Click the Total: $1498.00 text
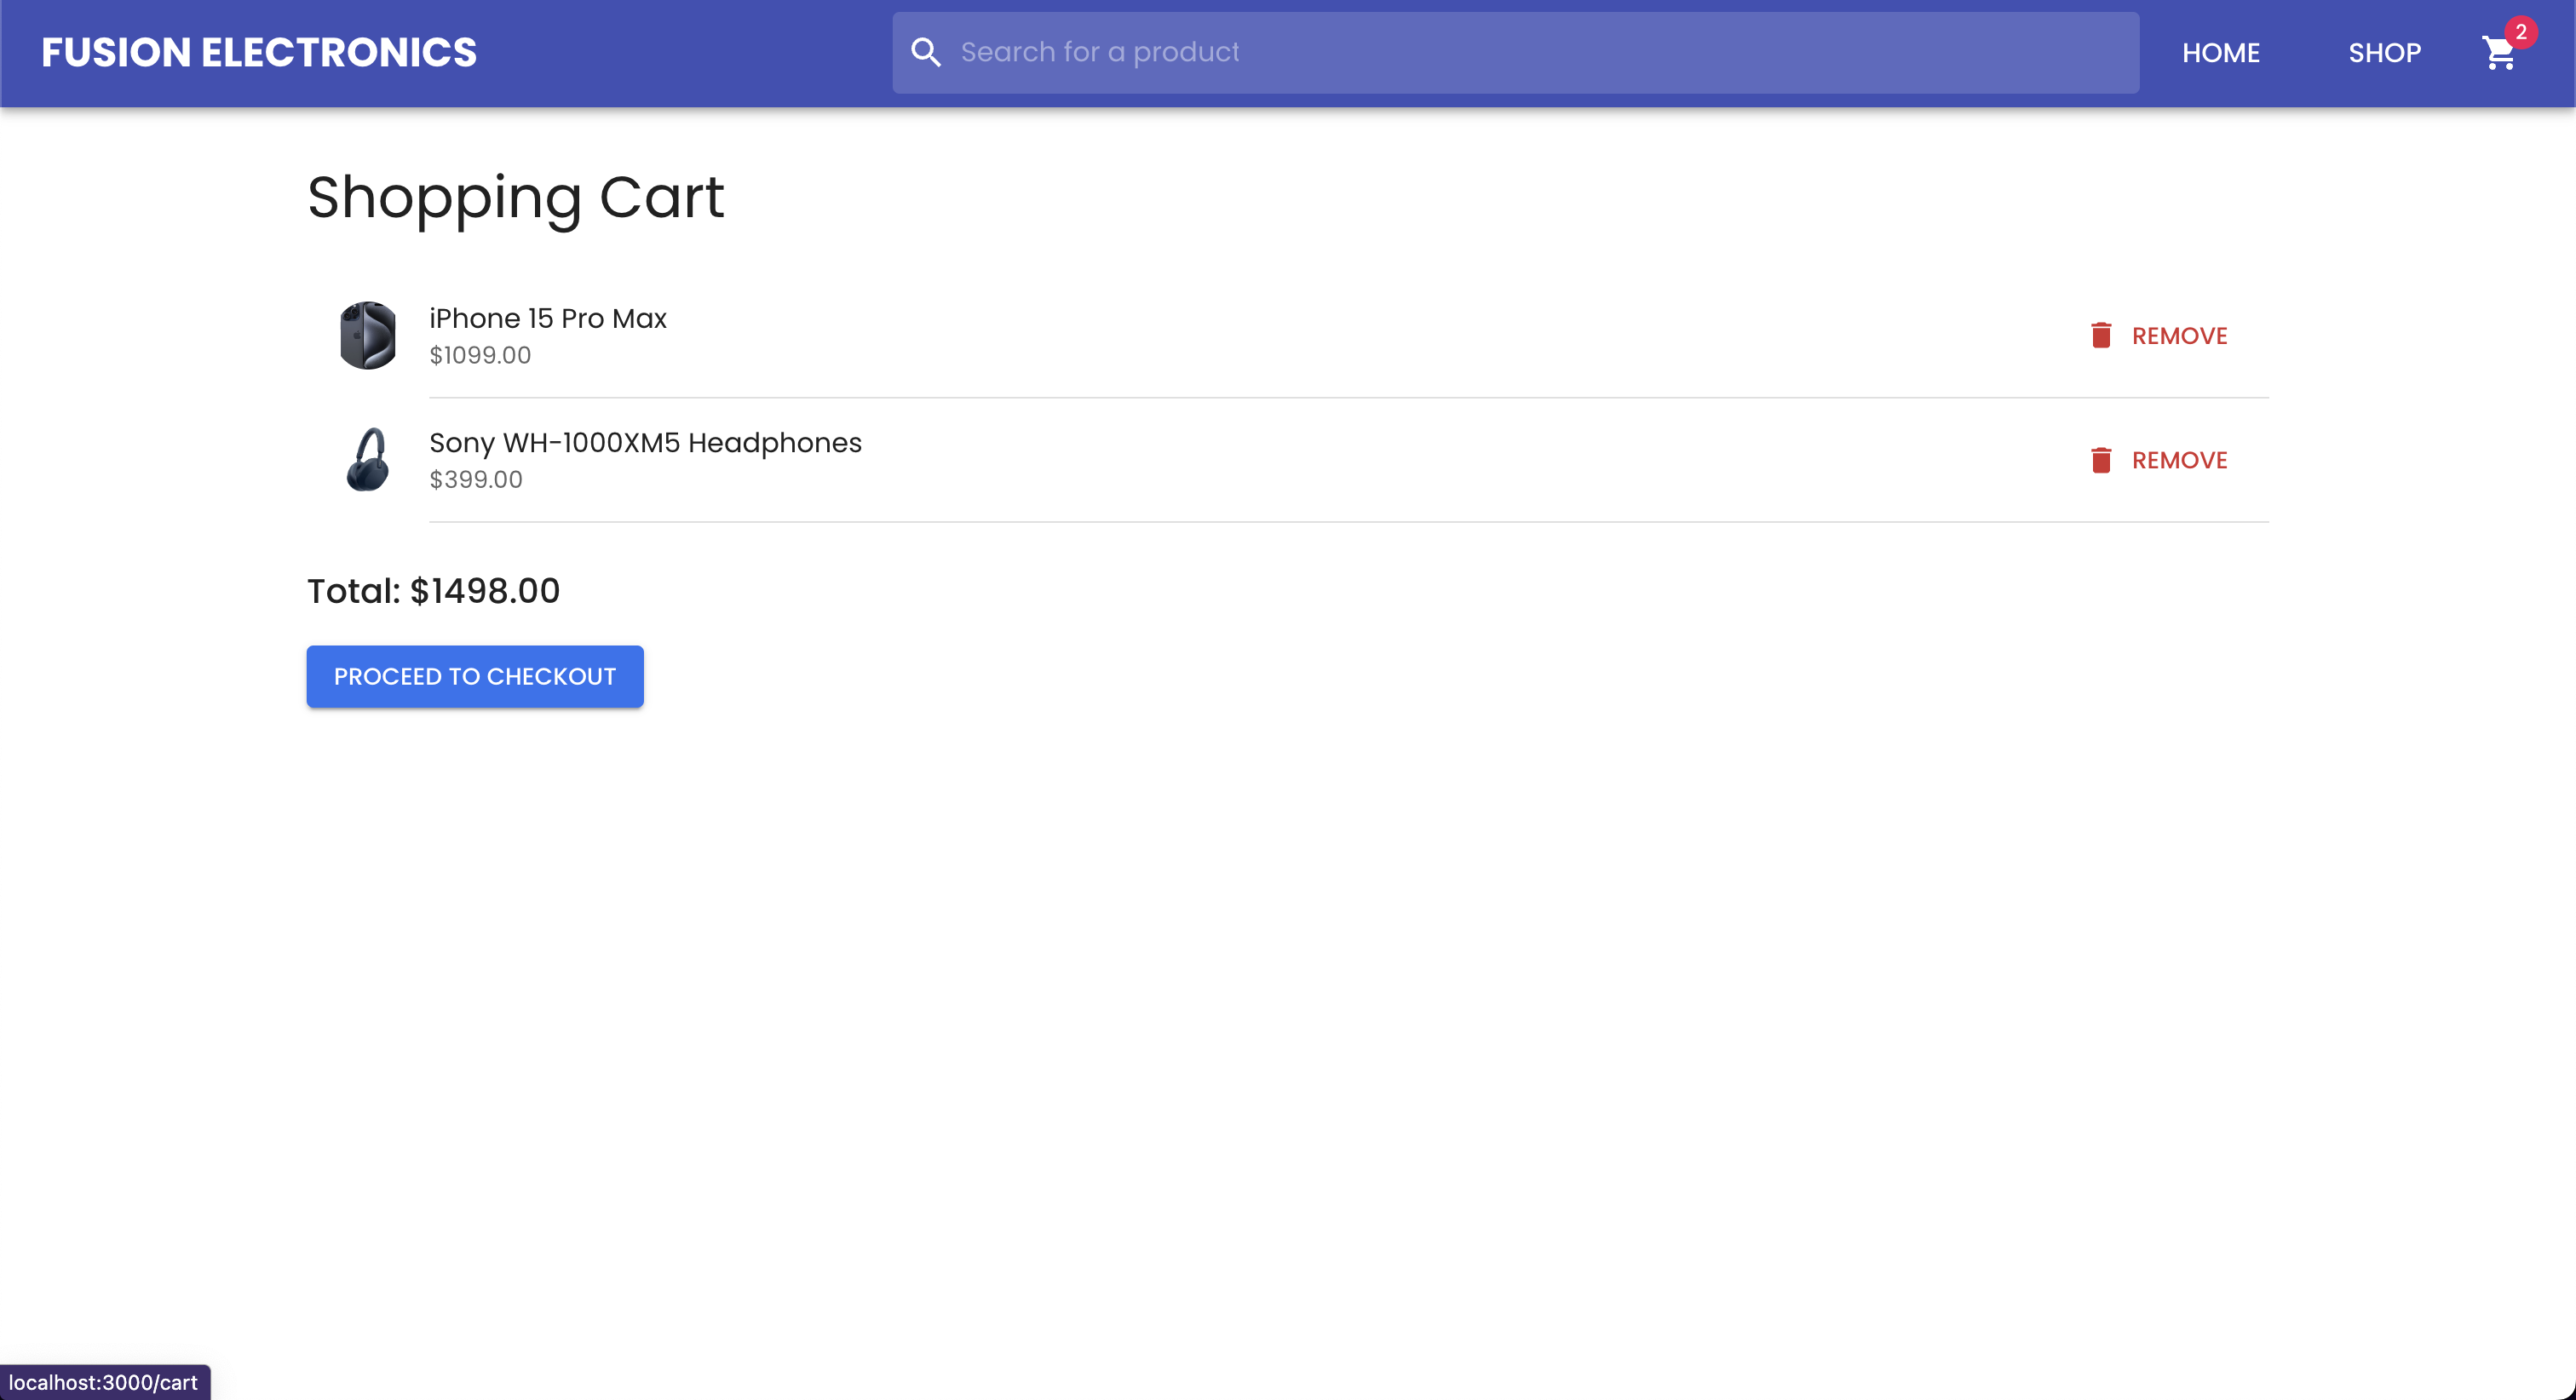Viewport: 2576px width, 1400px height. [433, 591]
